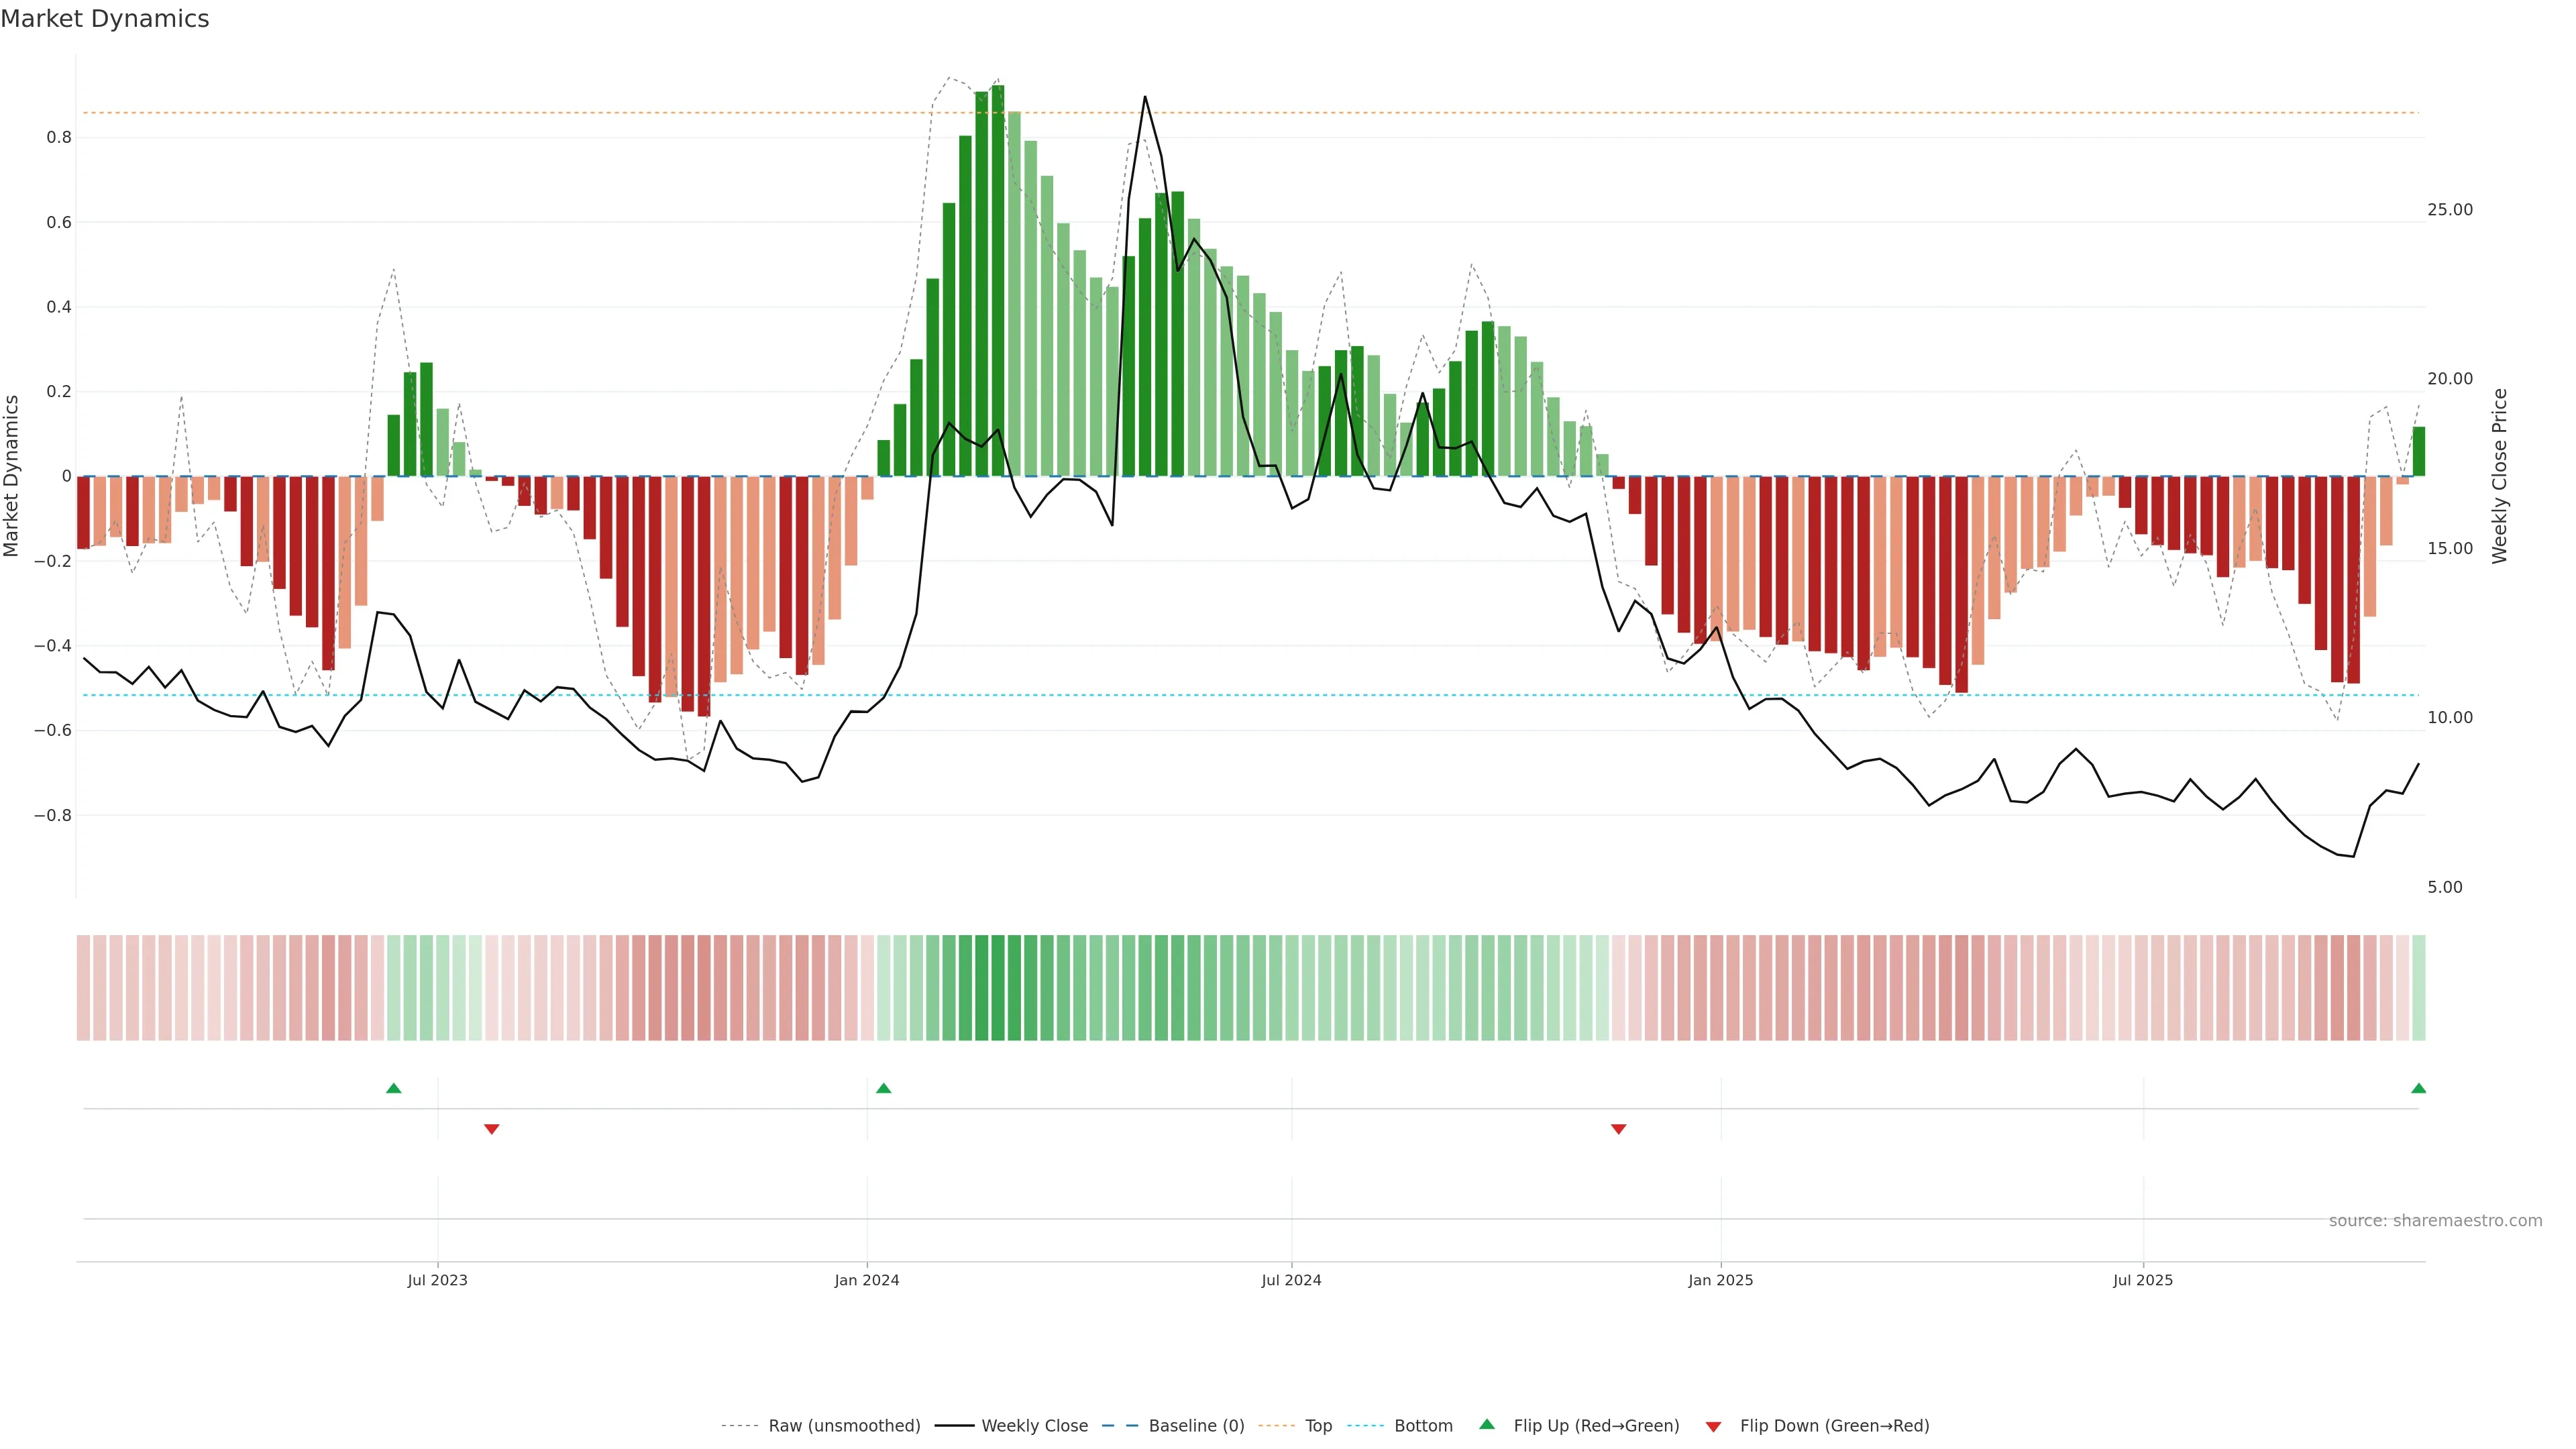The image size is (2576, 1449).
Task: Click the Market Dynamics chart title
Action: click(x=105, y=19)
